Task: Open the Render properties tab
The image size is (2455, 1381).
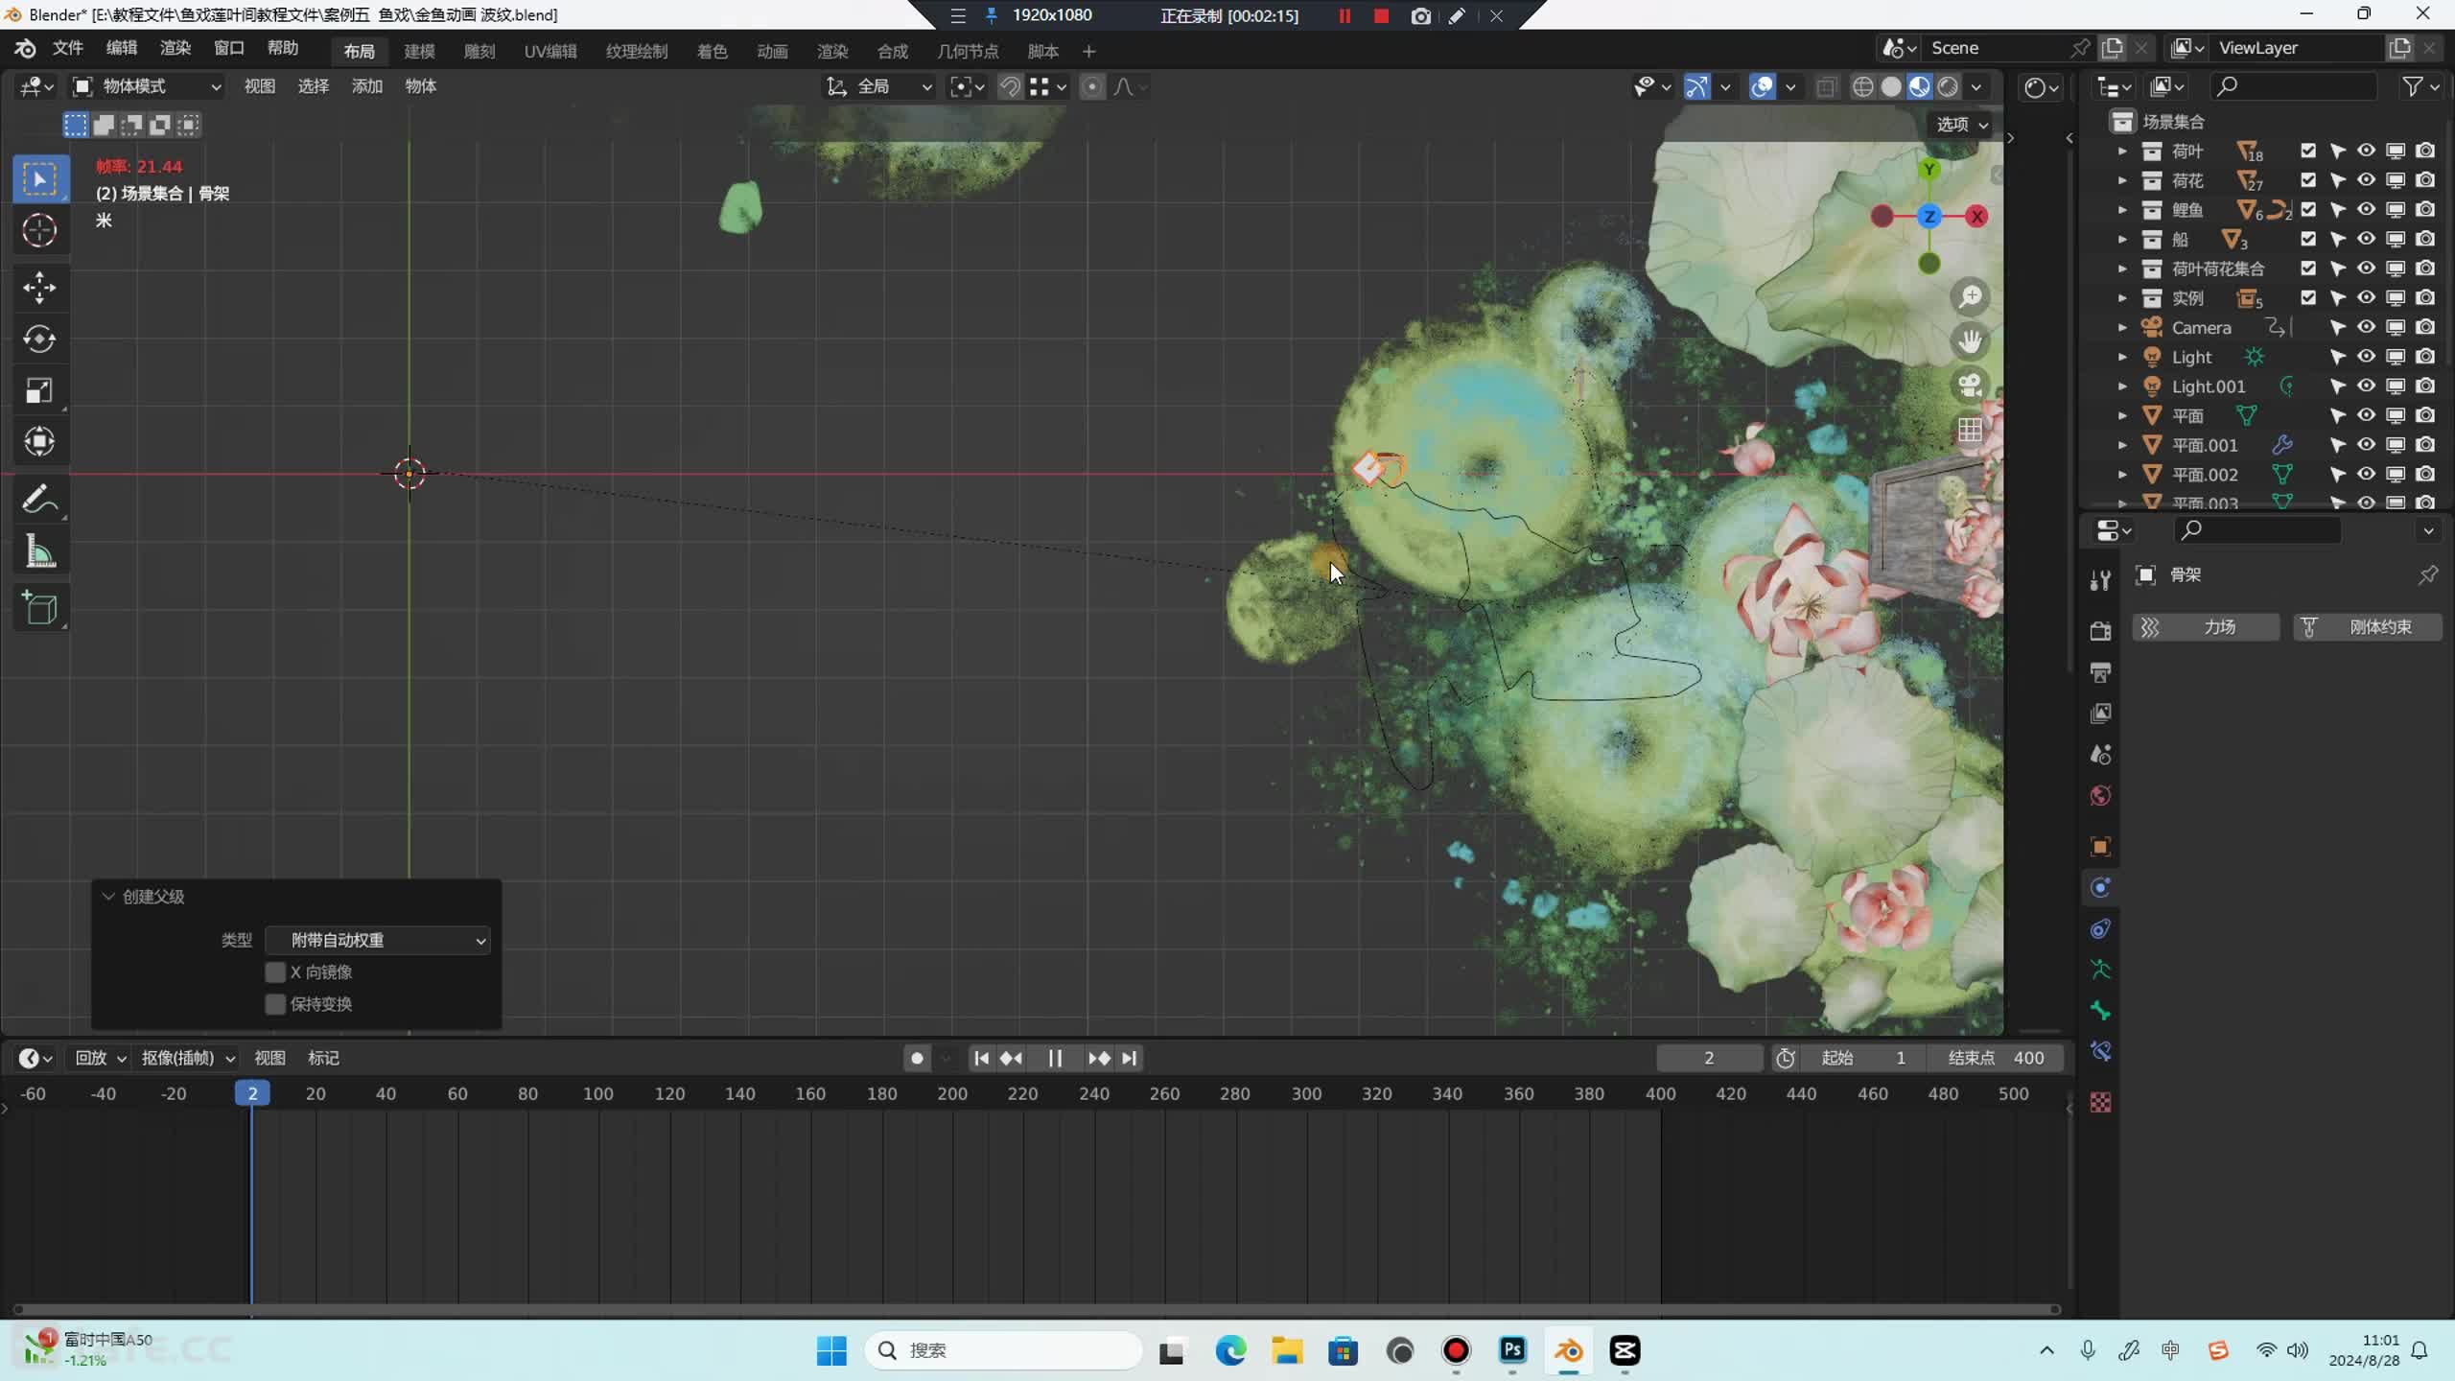Action: (2100, 630)
